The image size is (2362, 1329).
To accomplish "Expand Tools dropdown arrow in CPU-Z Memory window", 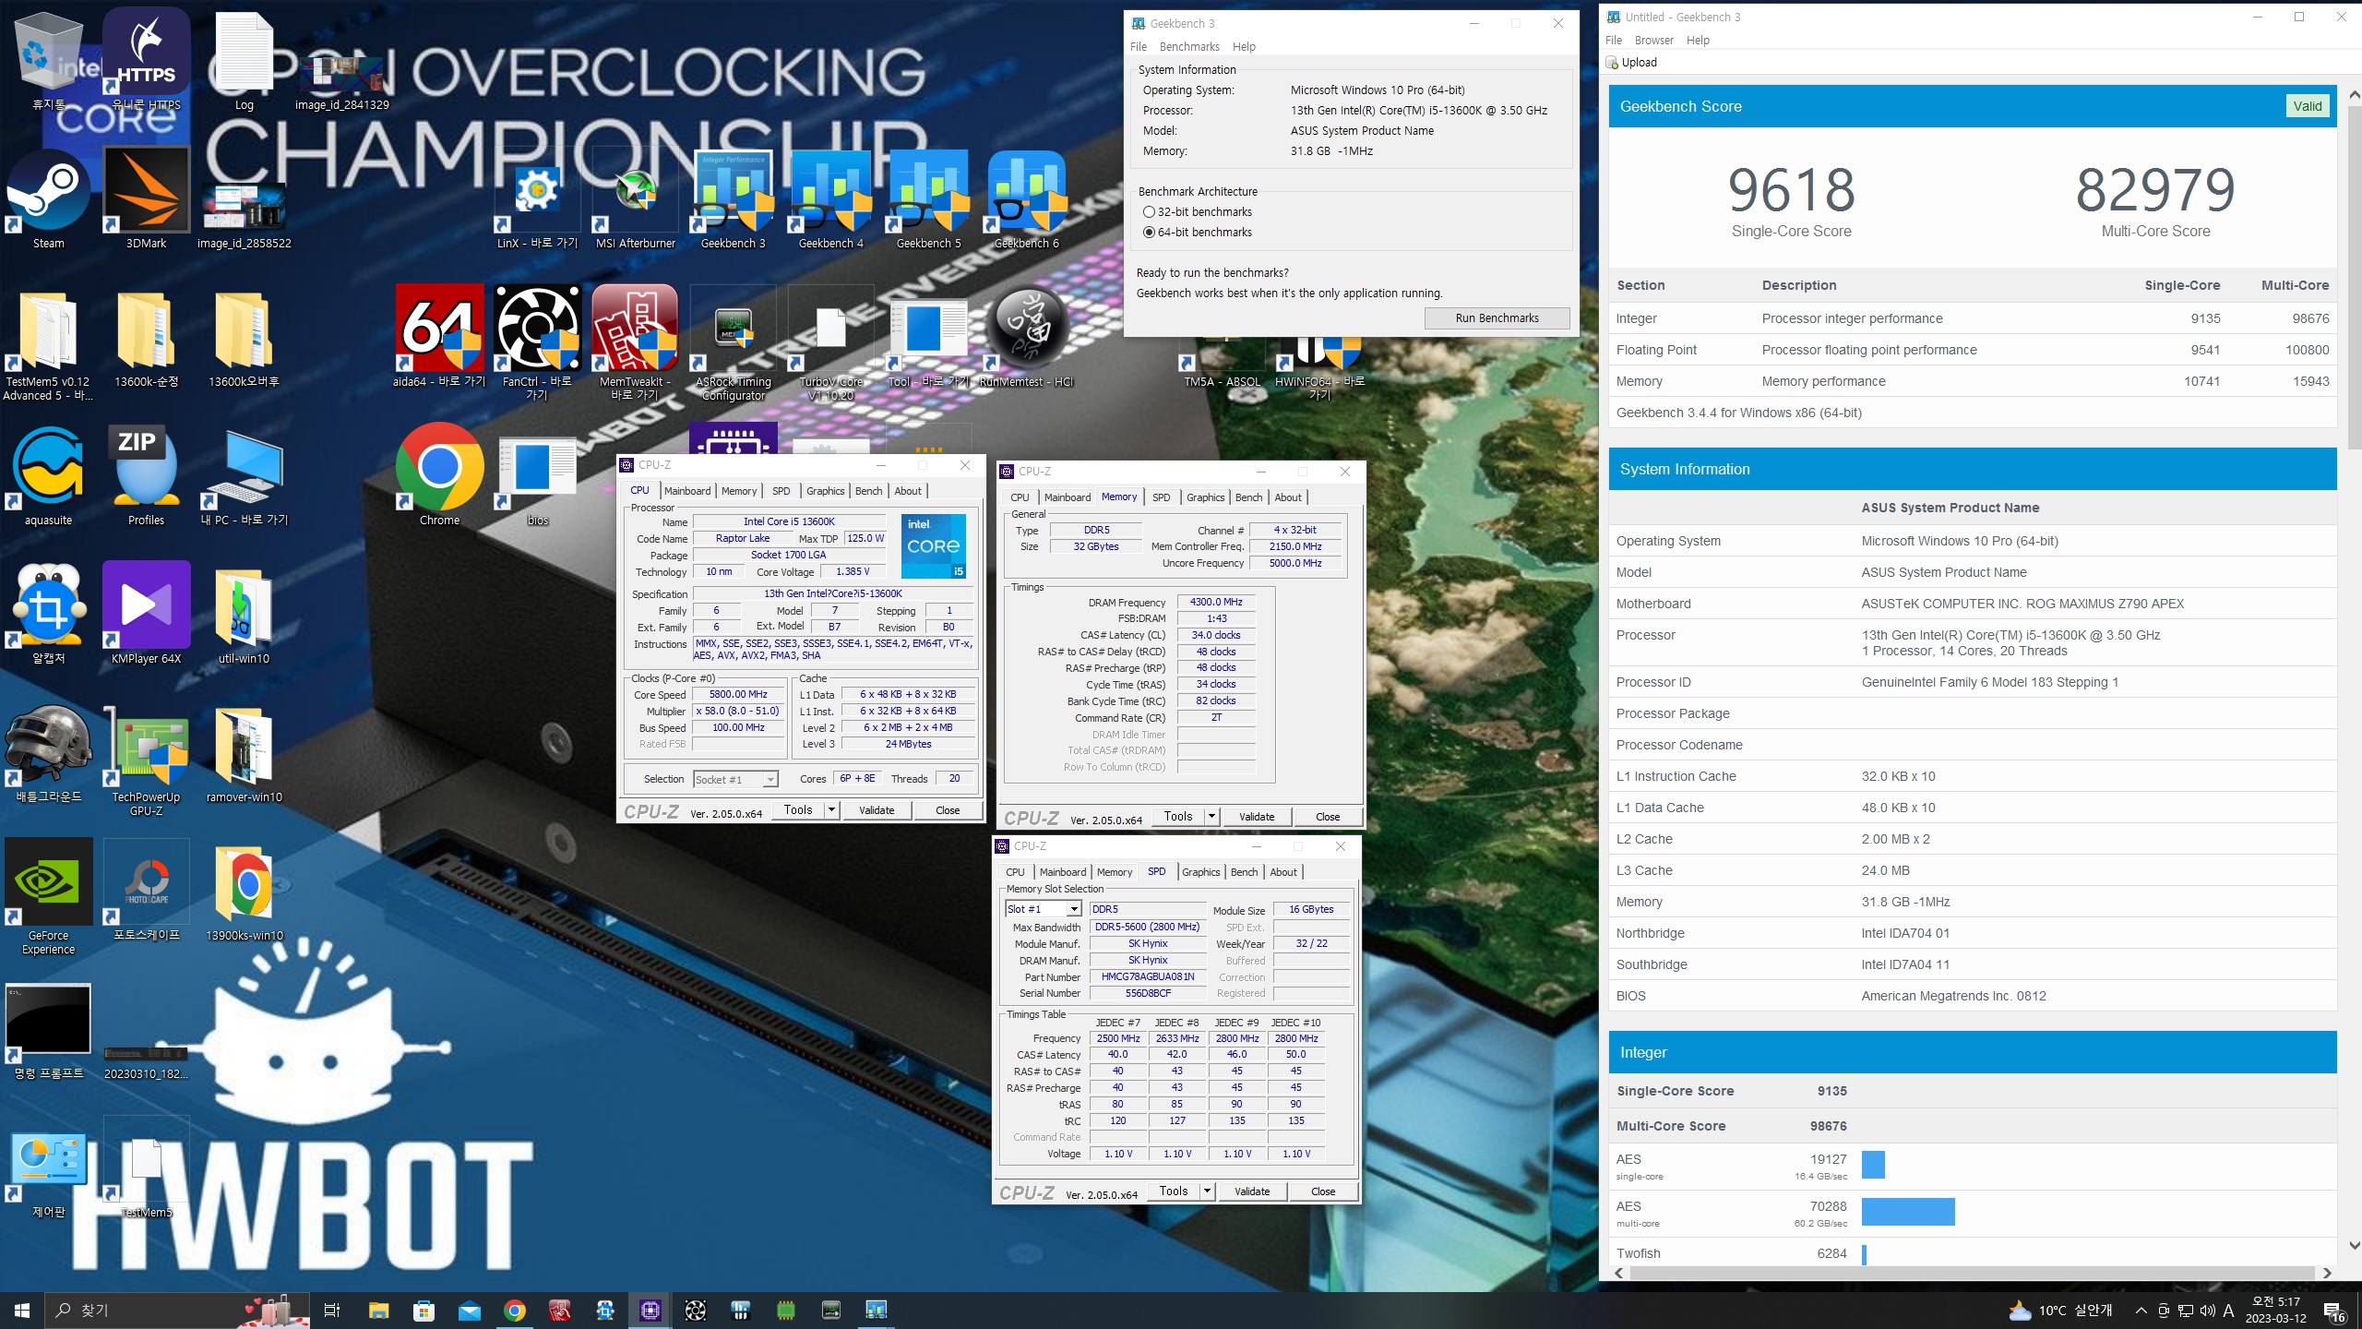I will (1211, 817).
